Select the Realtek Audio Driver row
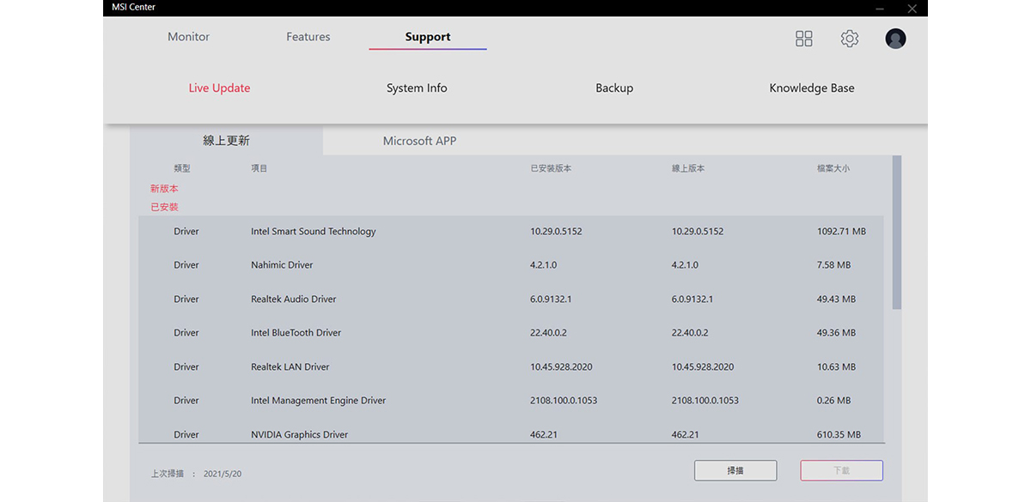Image resolution: width=1031 pixels, height=502 pixels. point(511,299)
